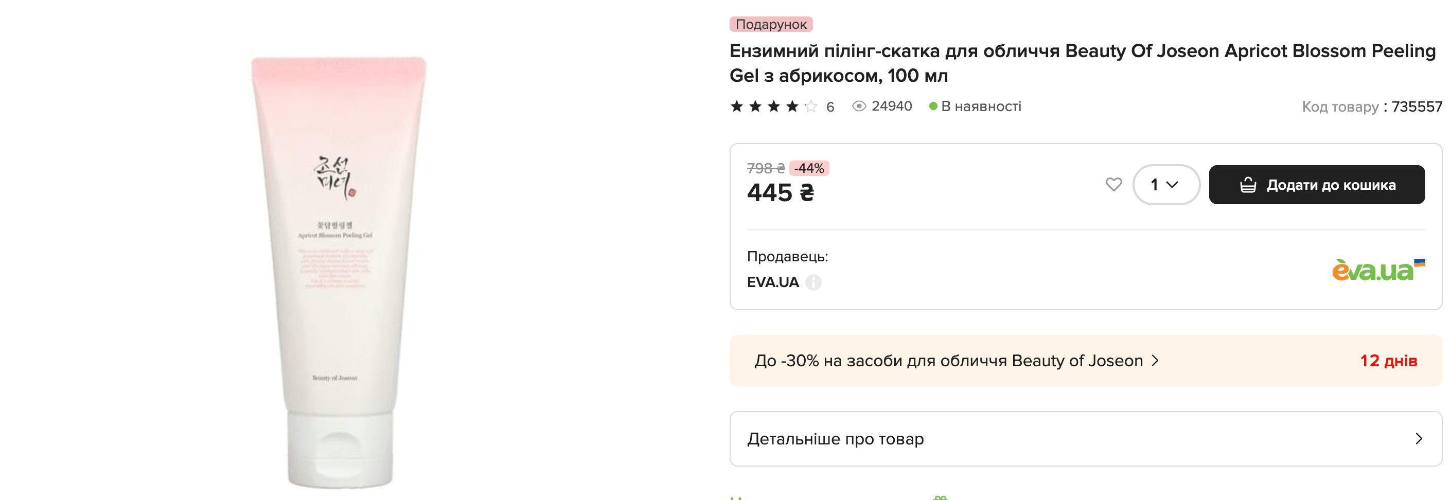Add product to wishlist with heart icon

tap(1113, 185)
